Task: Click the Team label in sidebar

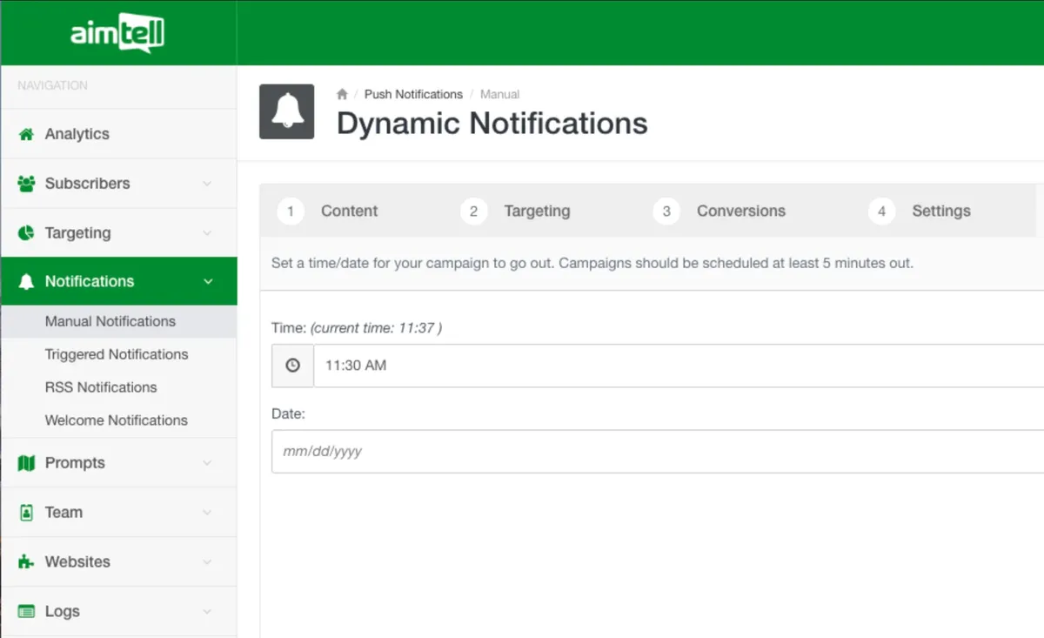Action: [x=64, y=513]
